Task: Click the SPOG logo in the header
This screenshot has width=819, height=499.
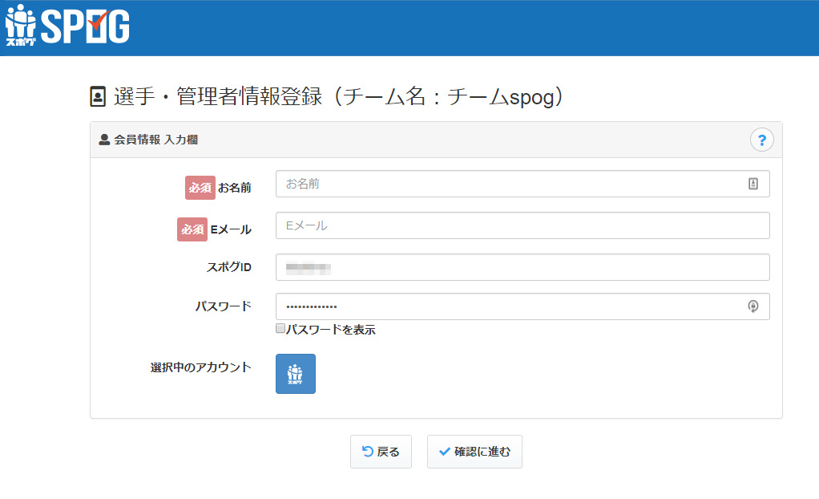Action: [67, 26]
